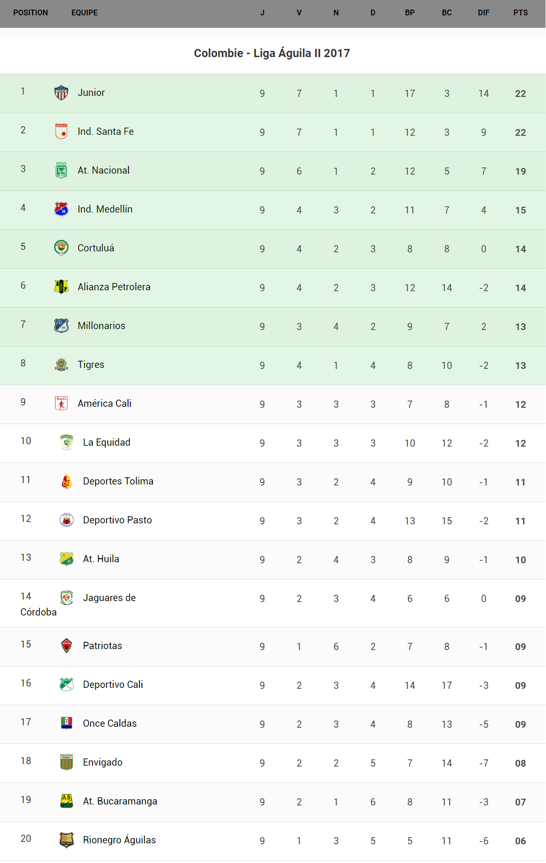Click the At. Nacional green crest icon

(61, 170)
